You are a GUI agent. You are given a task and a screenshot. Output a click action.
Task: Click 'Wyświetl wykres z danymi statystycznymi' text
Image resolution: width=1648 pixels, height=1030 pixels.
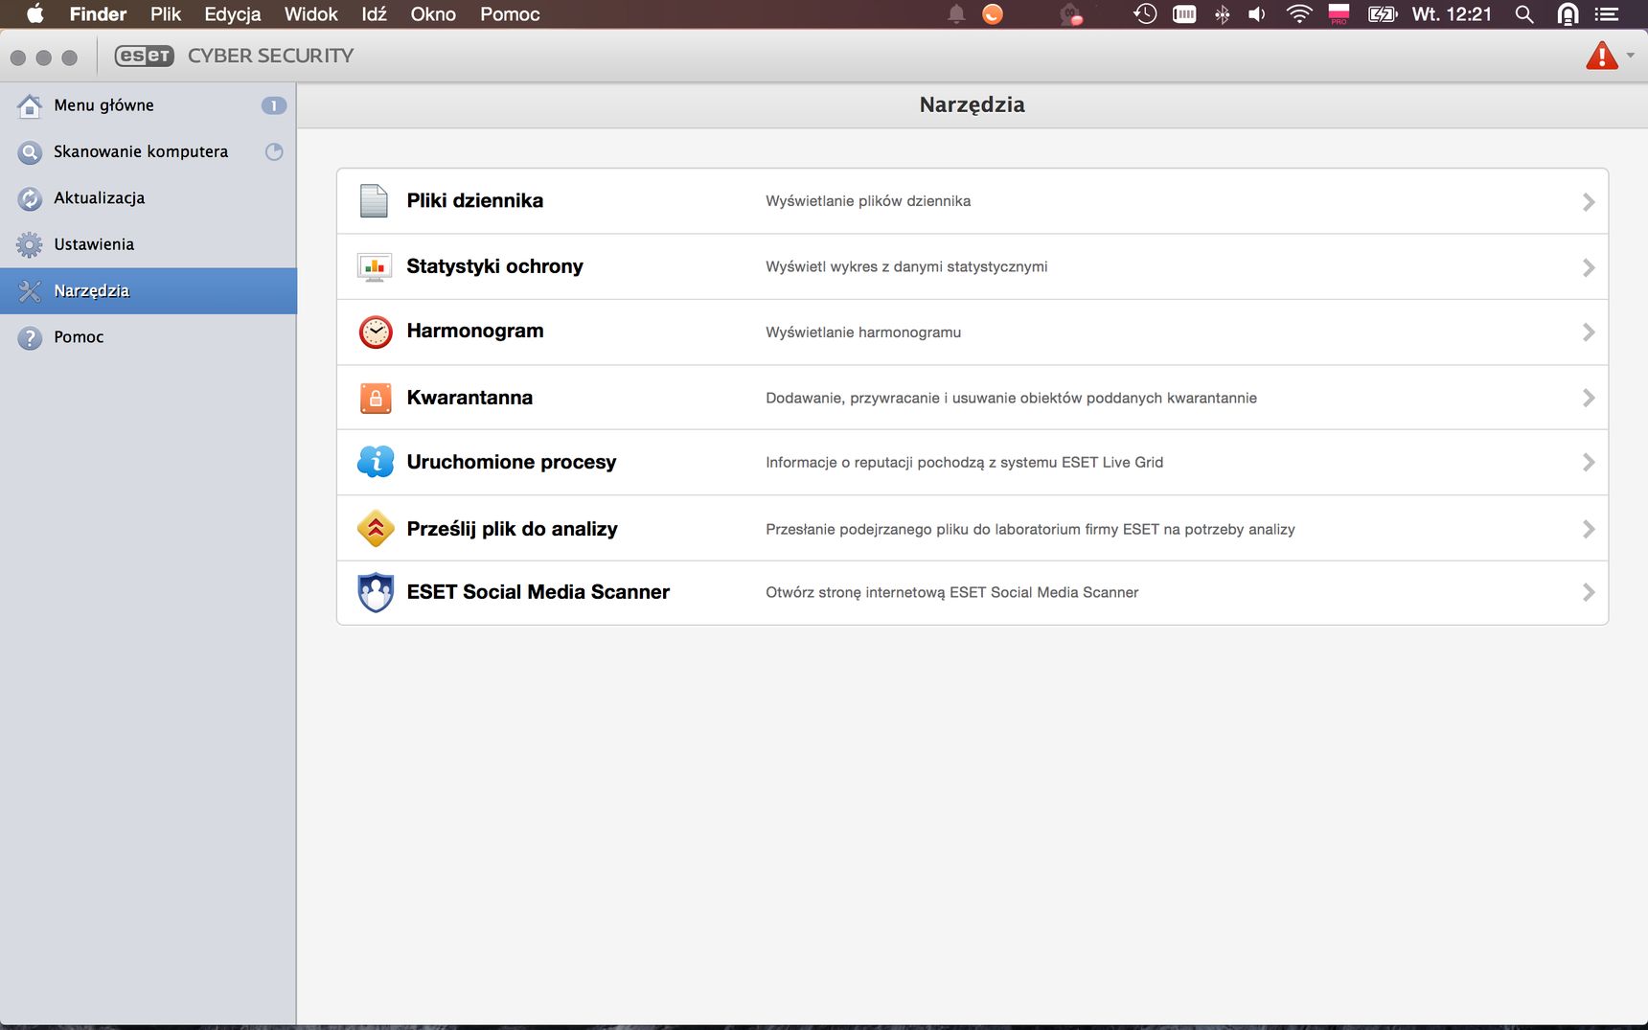[x=906, y=266]
